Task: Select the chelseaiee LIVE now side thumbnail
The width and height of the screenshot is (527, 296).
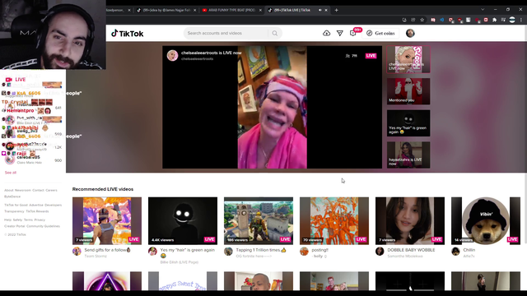Action: (x=408, y=59)
